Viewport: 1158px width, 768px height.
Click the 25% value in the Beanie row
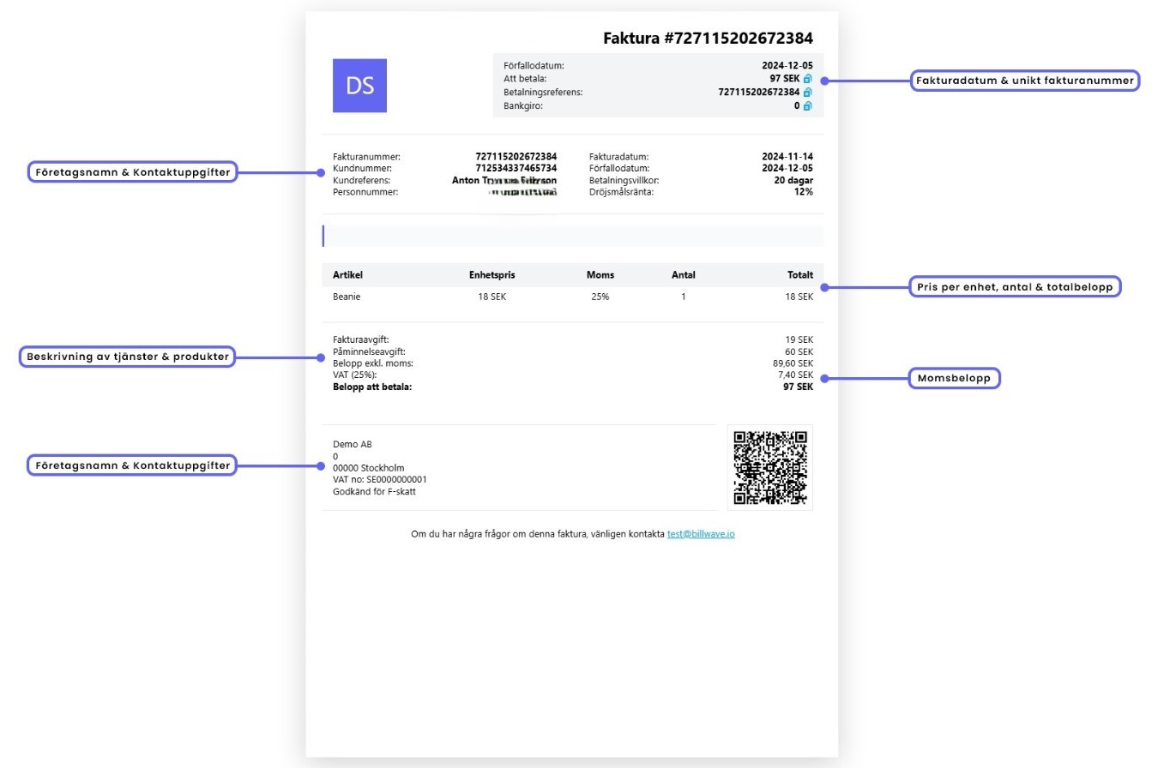600,297
